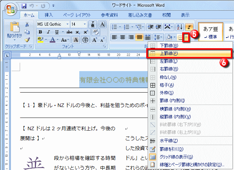Shrink font size icon

pyautogui.click(x=102, y=40)
